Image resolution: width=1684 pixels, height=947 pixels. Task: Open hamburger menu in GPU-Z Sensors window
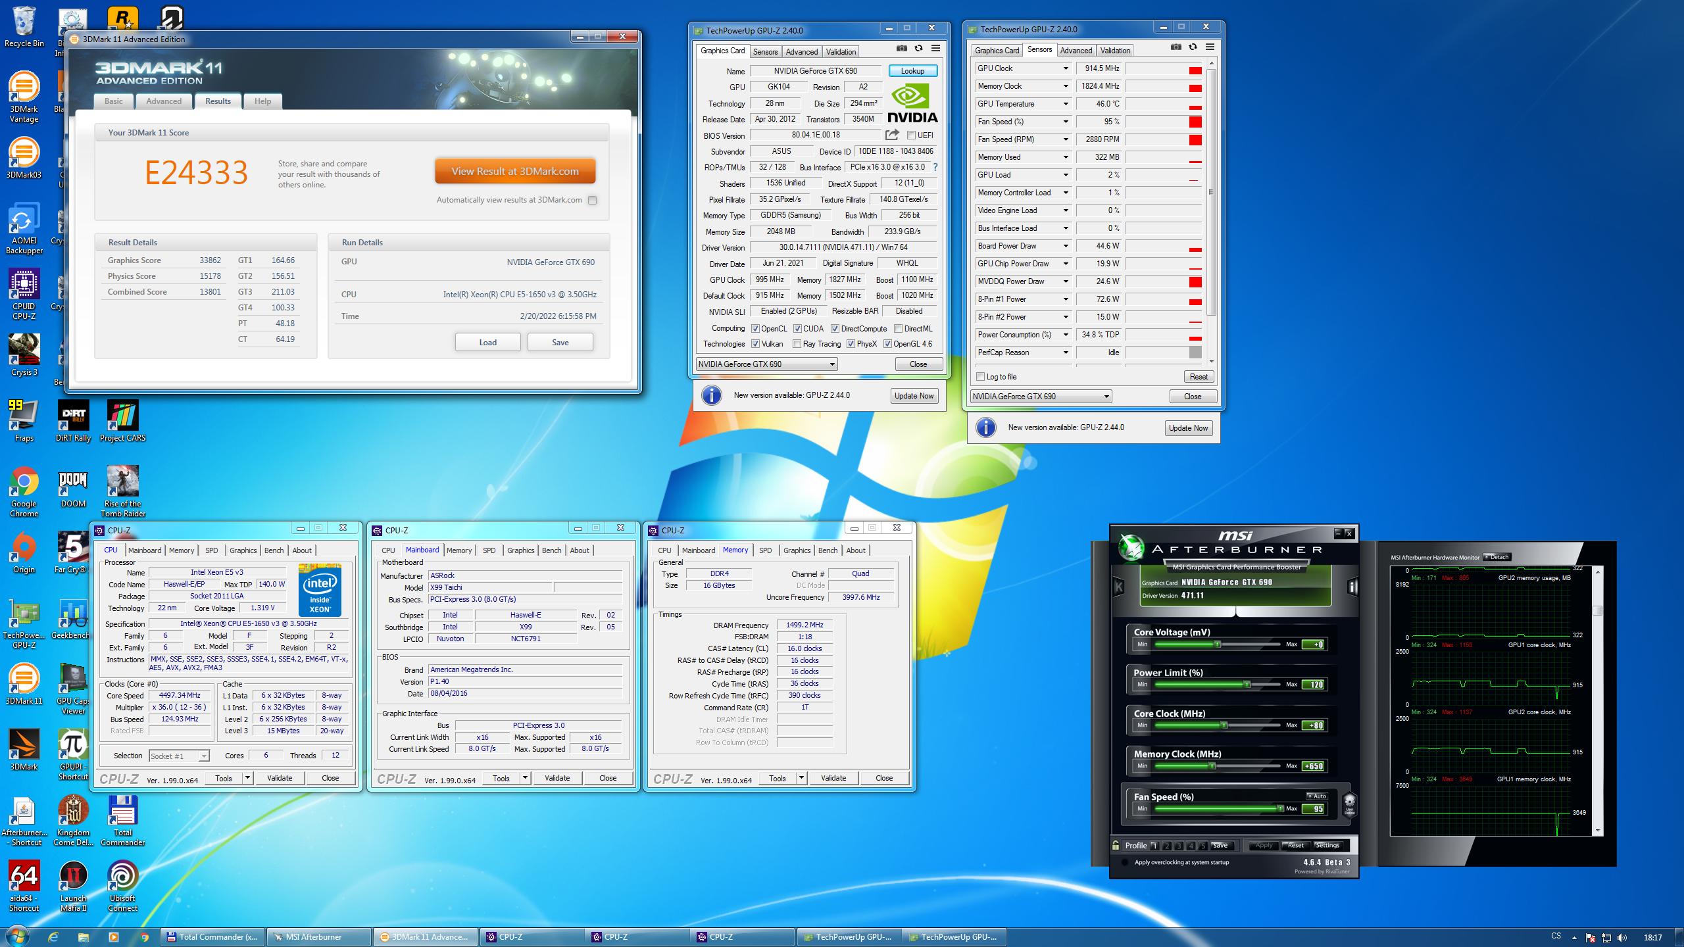pyautogui.click(x=1210, y=47)
